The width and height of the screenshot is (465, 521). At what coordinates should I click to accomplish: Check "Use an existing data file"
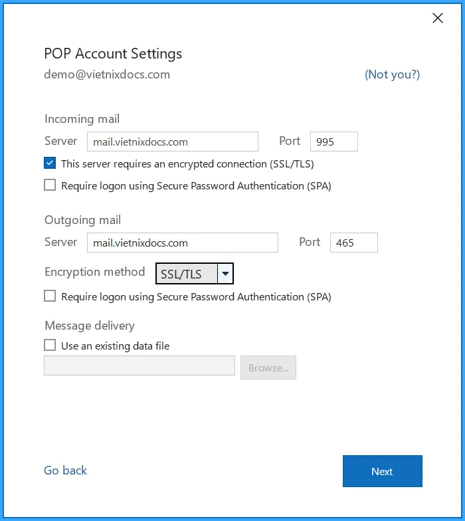click(x=50, y=346)
